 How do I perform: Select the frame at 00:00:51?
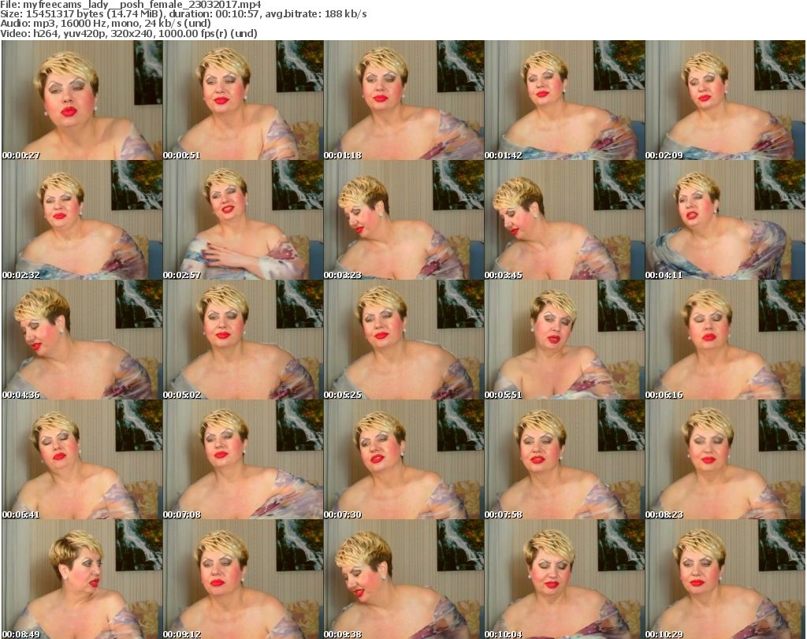point(243,100)
